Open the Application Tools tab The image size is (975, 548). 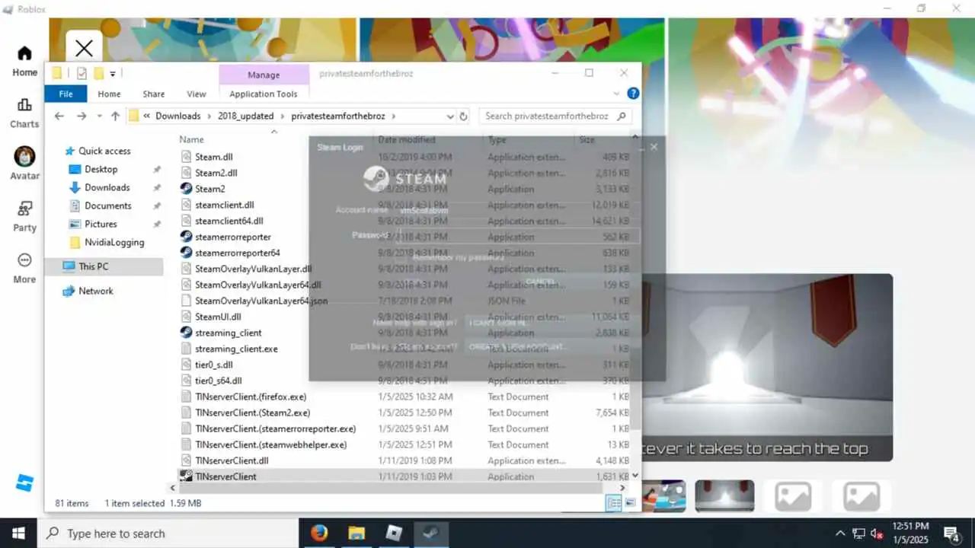(x=264, y=94)
